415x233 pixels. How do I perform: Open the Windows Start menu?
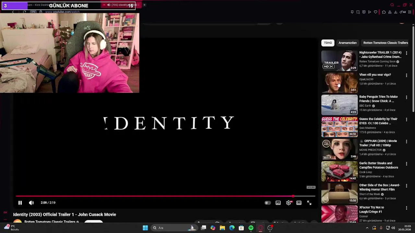[145, 228]
